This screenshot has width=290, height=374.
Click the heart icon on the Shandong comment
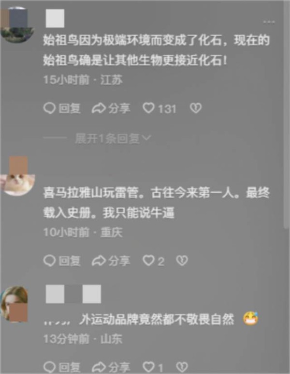coord(148,367)
